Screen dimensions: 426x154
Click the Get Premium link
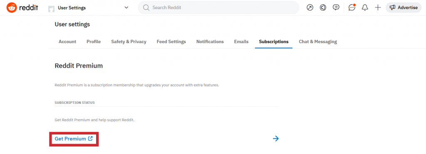tap(74, 139)
